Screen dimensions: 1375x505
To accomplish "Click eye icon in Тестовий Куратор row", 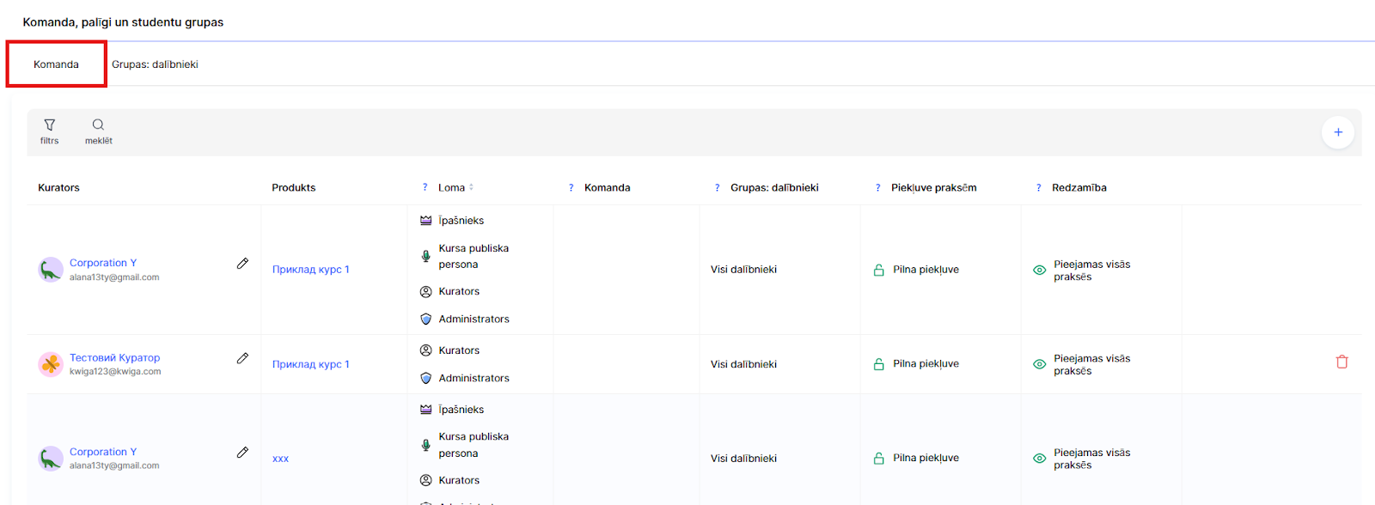I will tap(1039, 364).
